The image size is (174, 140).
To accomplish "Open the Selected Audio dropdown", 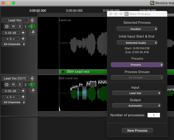I will [137, 43].
